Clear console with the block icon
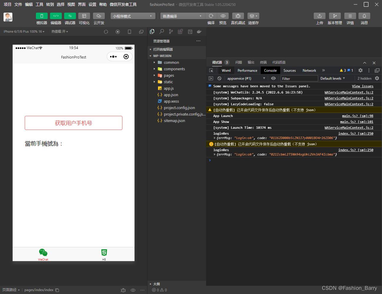The width and height of the screenshot is (382, 294). coord(219,78)
